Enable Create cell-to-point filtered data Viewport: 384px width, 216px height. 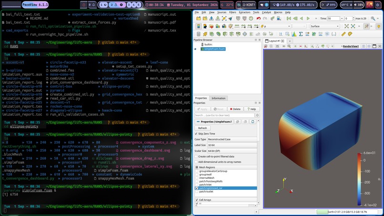[196, 156]
